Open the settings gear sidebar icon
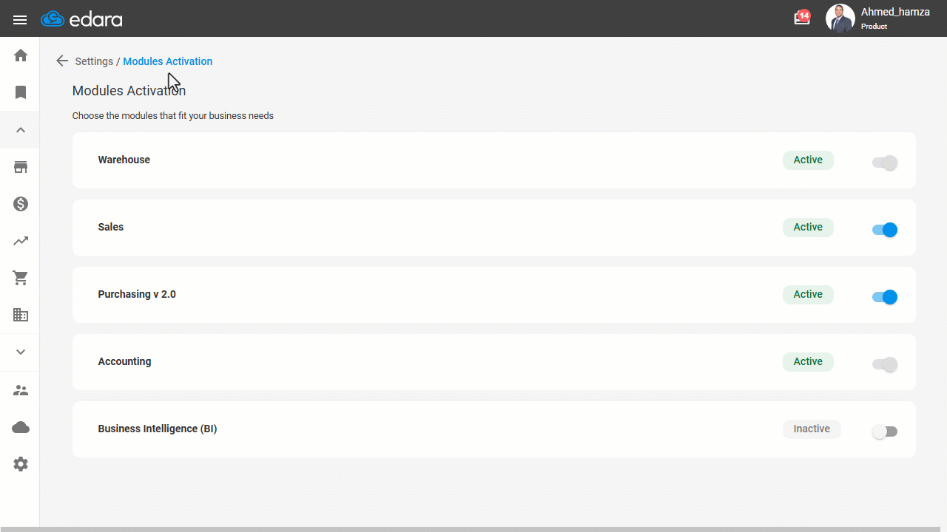The width and height of the screenshot is (947, 532). [x=21, y=464]
